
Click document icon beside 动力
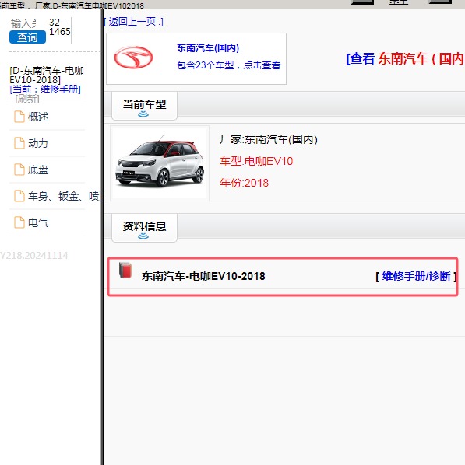(x=19, y=143)
